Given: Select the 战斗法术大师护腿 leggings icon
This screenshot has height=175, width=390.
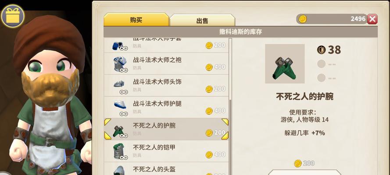Looking at the screenshot, I should [120, 108].
